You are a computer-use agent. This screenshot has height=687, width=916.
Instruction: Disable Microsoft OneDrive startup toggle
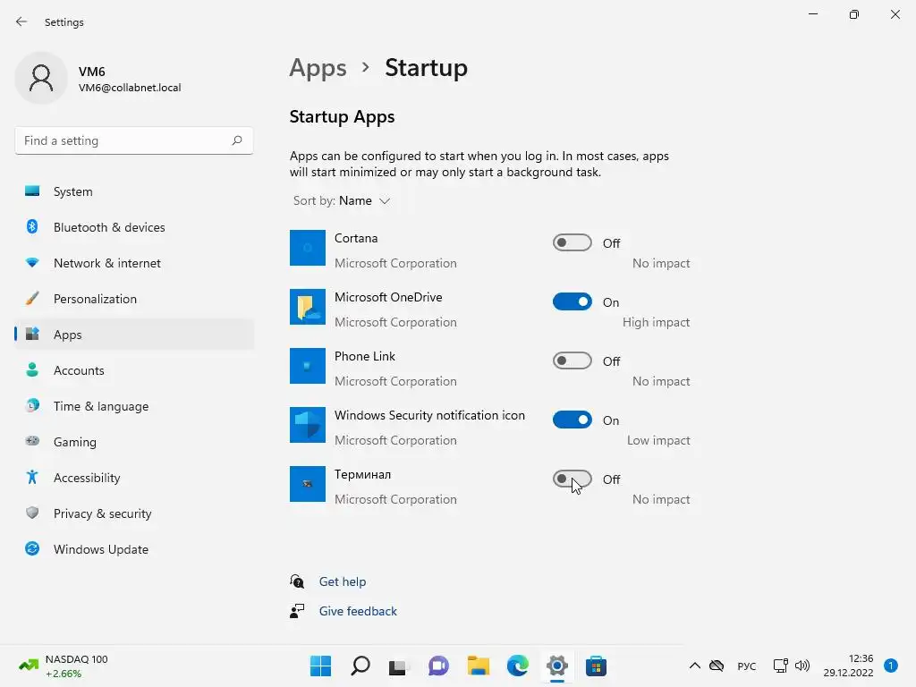click(x=572, y=301)
